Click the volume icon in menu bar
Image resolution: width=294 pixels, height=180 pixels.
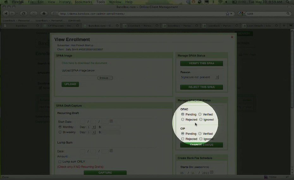[226, 2]
